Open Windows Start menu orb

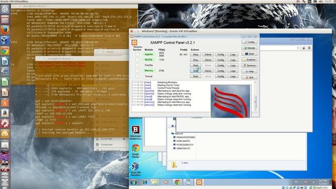click(x=134, y=182)
